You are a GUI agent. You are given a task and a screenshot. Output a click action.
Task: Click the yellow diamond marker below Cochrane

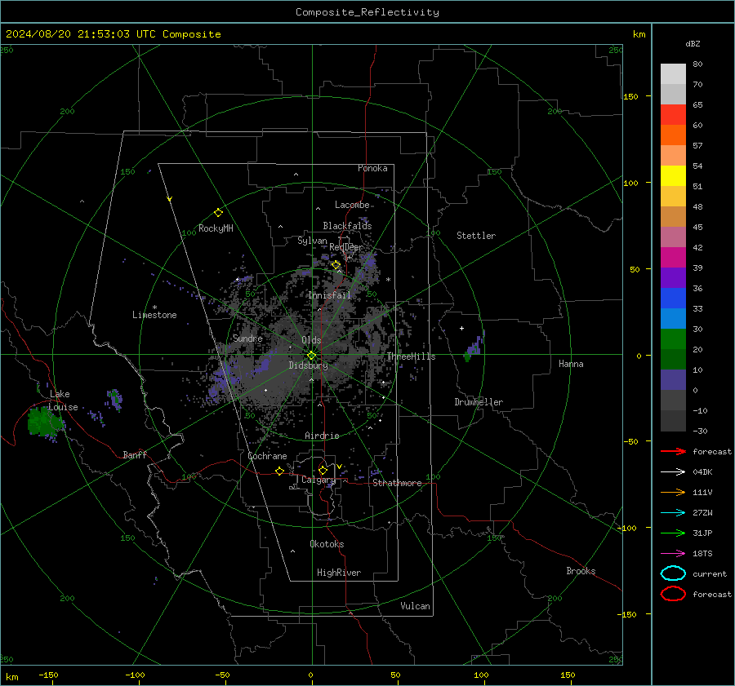coord(279,471)
